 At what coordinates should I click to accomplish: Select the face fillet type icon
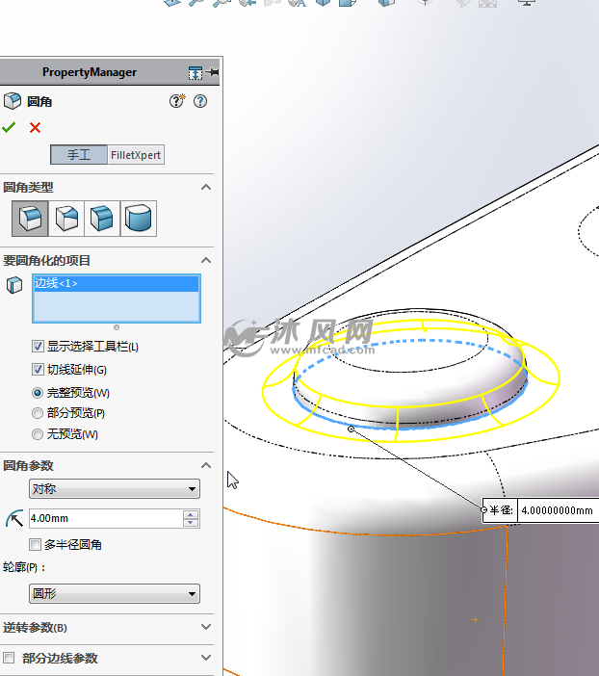pos(102,219)
